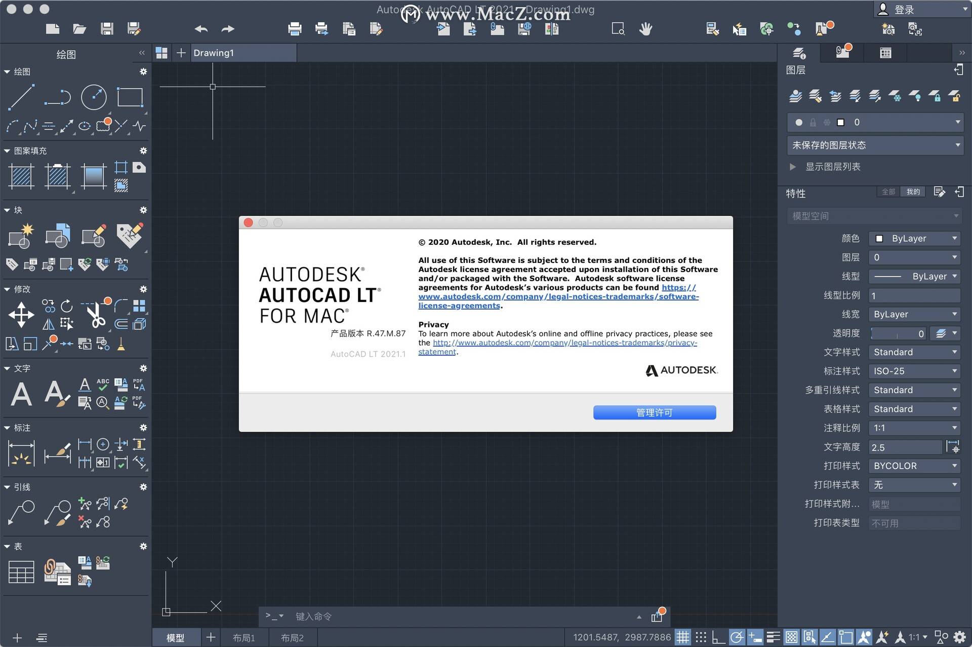Open the current layer dropdown
The image size is (972, 647).
(x=875, y=122)
